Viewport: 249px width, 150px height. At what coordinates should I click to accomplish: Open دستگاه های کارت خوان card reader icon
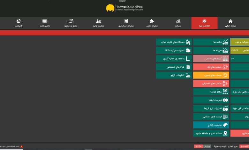[188, 42]
